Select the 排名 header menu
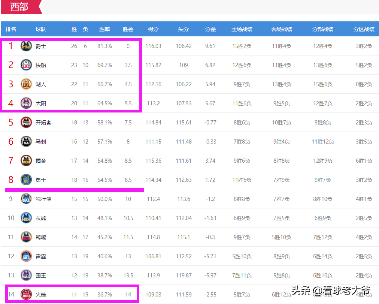This screenshot has width=379, height=304. click(11, 29)
